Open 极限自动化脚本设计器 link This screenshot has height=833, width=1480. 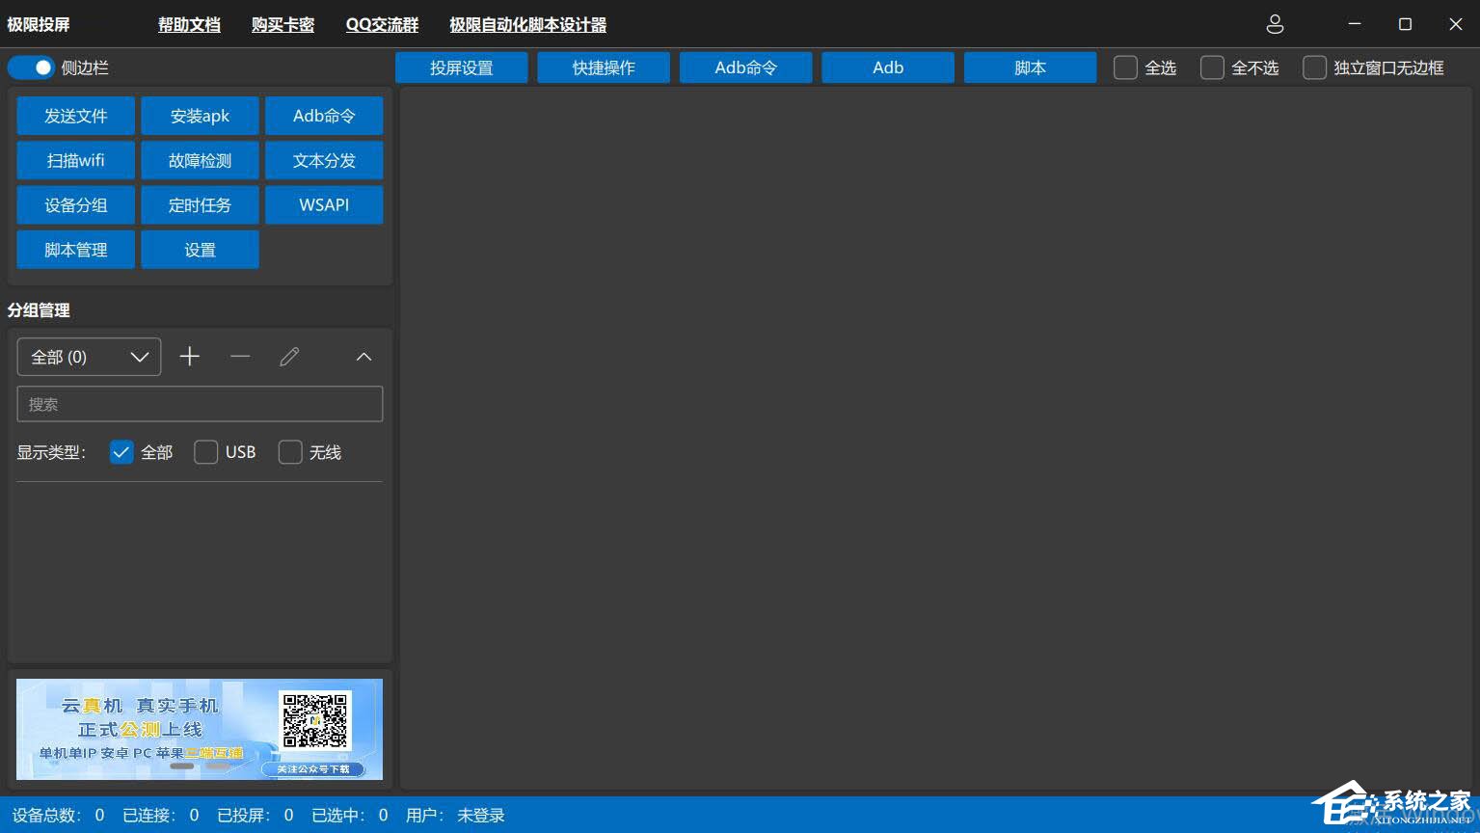tap(528, 25)
